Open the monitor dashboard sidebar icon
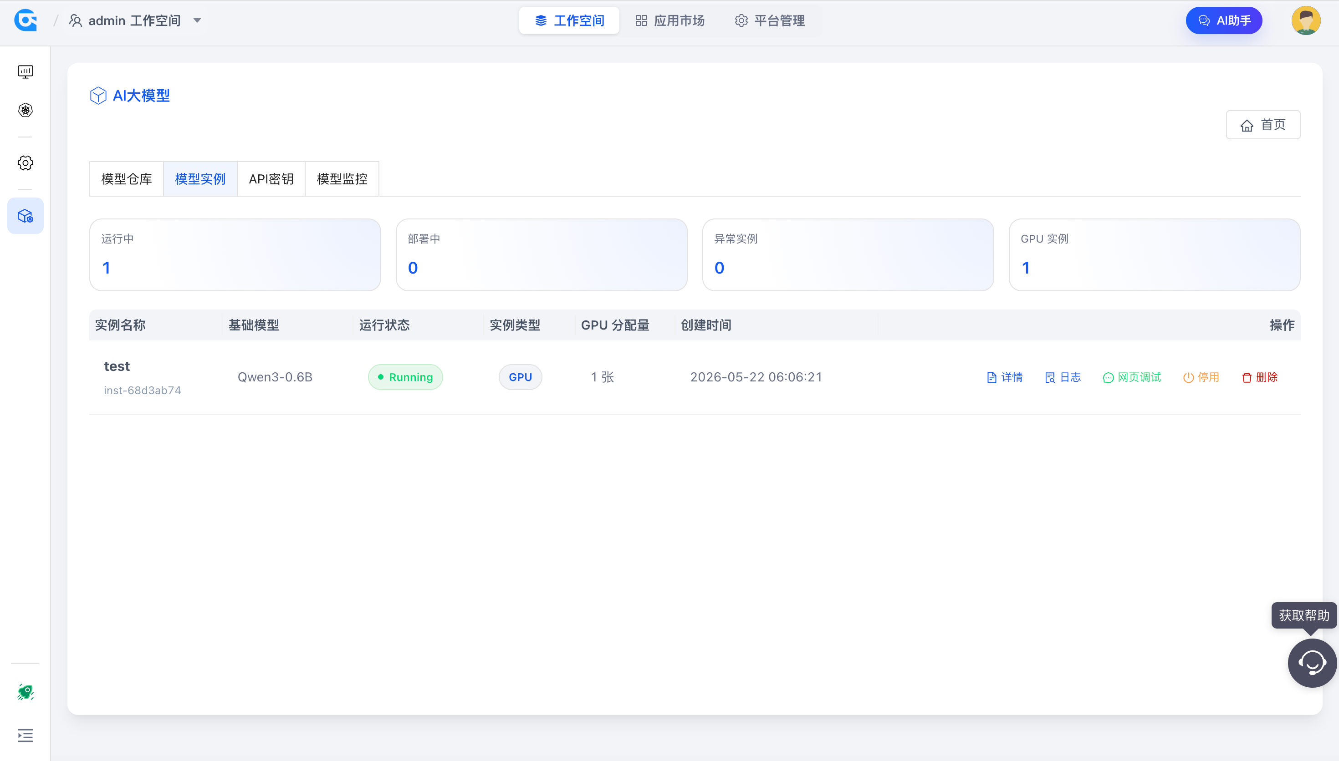 click(25, 71)
